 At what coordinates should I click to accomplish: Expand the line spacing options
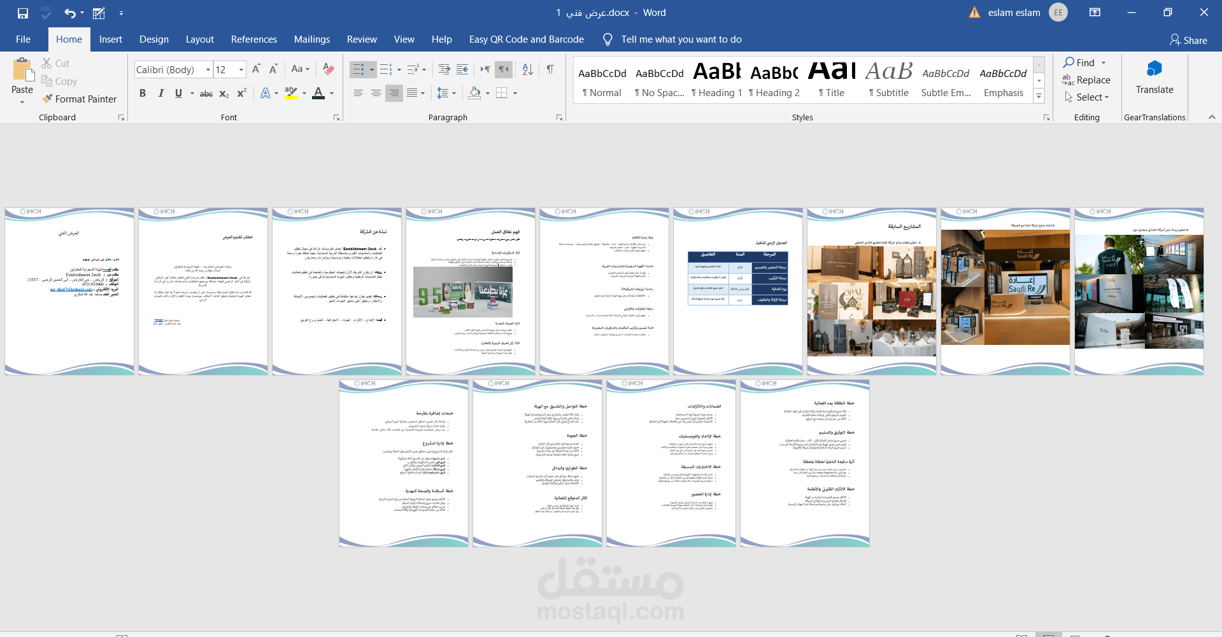(x=446, y=94)
